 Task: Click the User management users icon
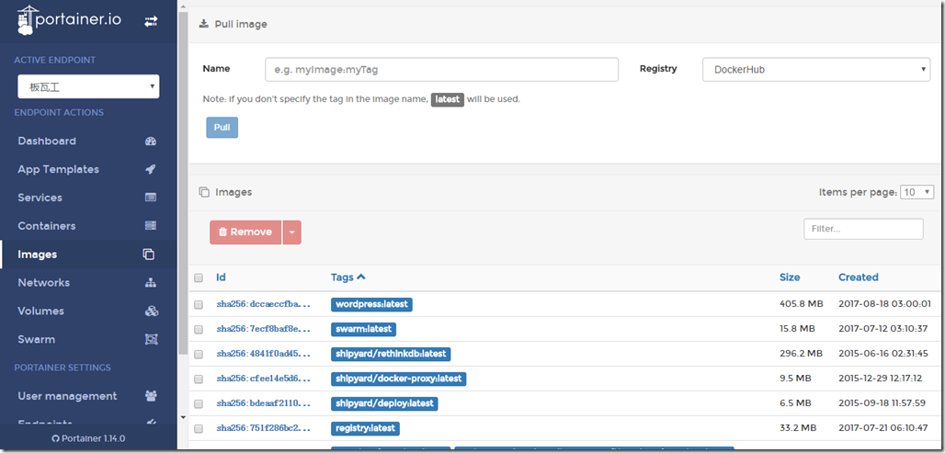point(151,396)
